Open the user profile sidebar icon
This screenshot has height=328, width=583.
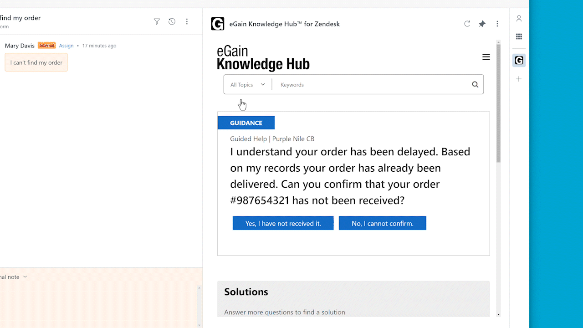click(x=519, y=18)
